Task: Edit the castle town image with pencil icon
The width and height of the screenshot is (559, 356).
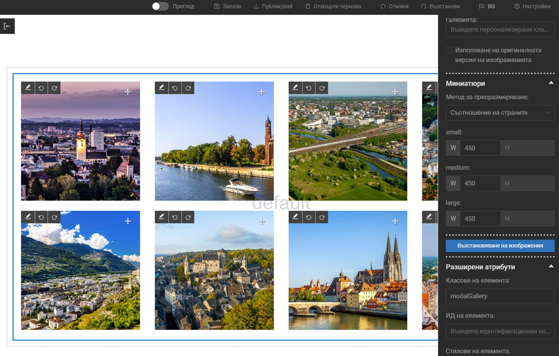Action: click(x=161, y=217)
